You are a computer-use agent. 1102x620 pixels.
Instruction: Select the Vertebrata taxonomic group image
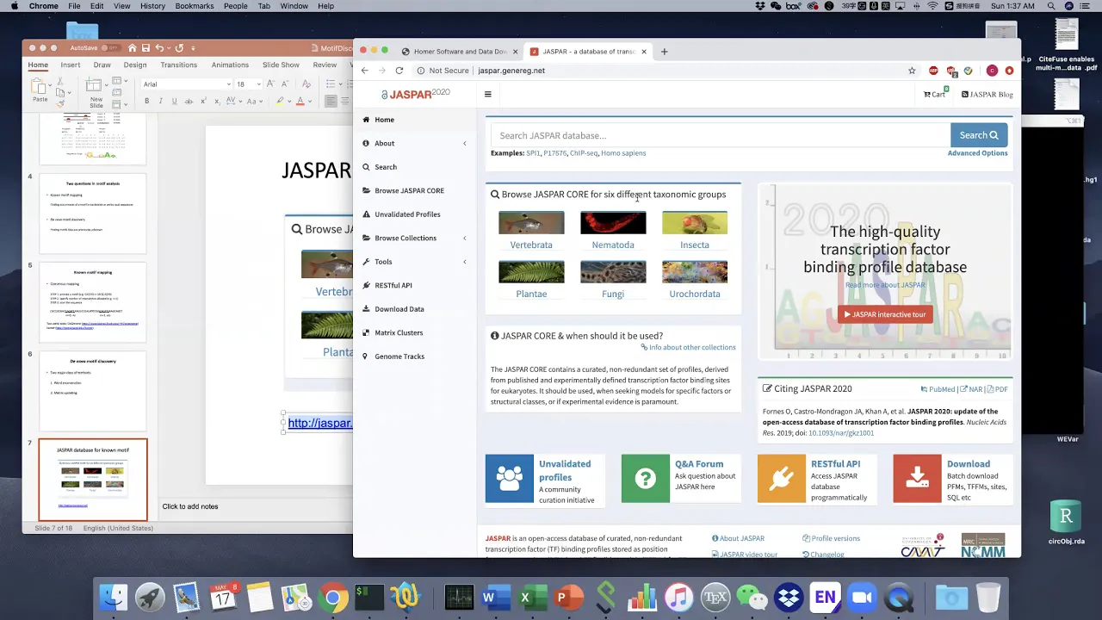pos(531,223)
